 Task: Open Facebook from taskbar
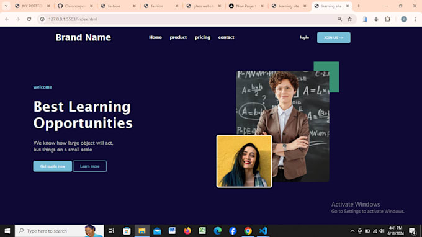click(233, 231)
